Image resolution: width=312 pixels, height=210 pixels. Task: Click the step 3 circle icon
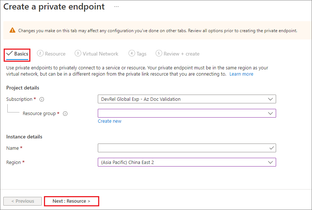78,53
